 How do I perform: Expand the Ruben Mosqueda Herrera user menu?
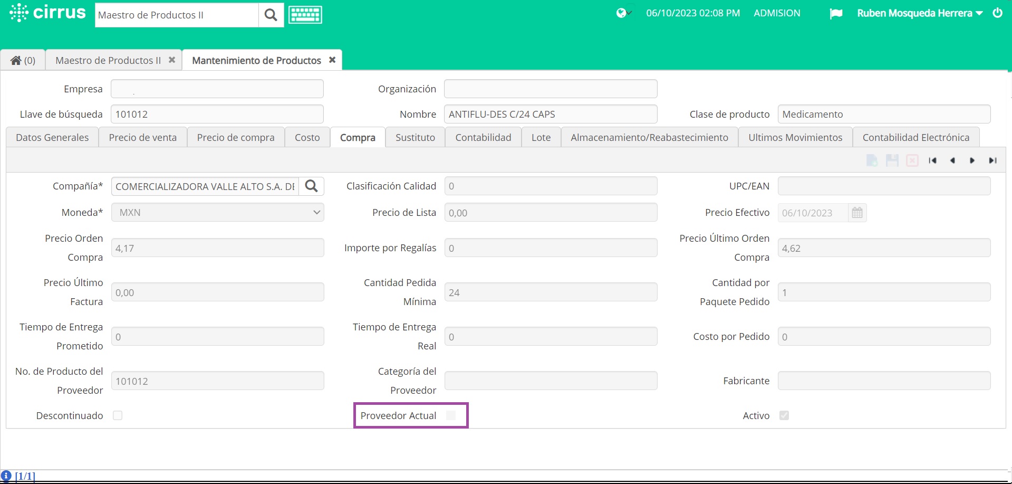(919, 13)
